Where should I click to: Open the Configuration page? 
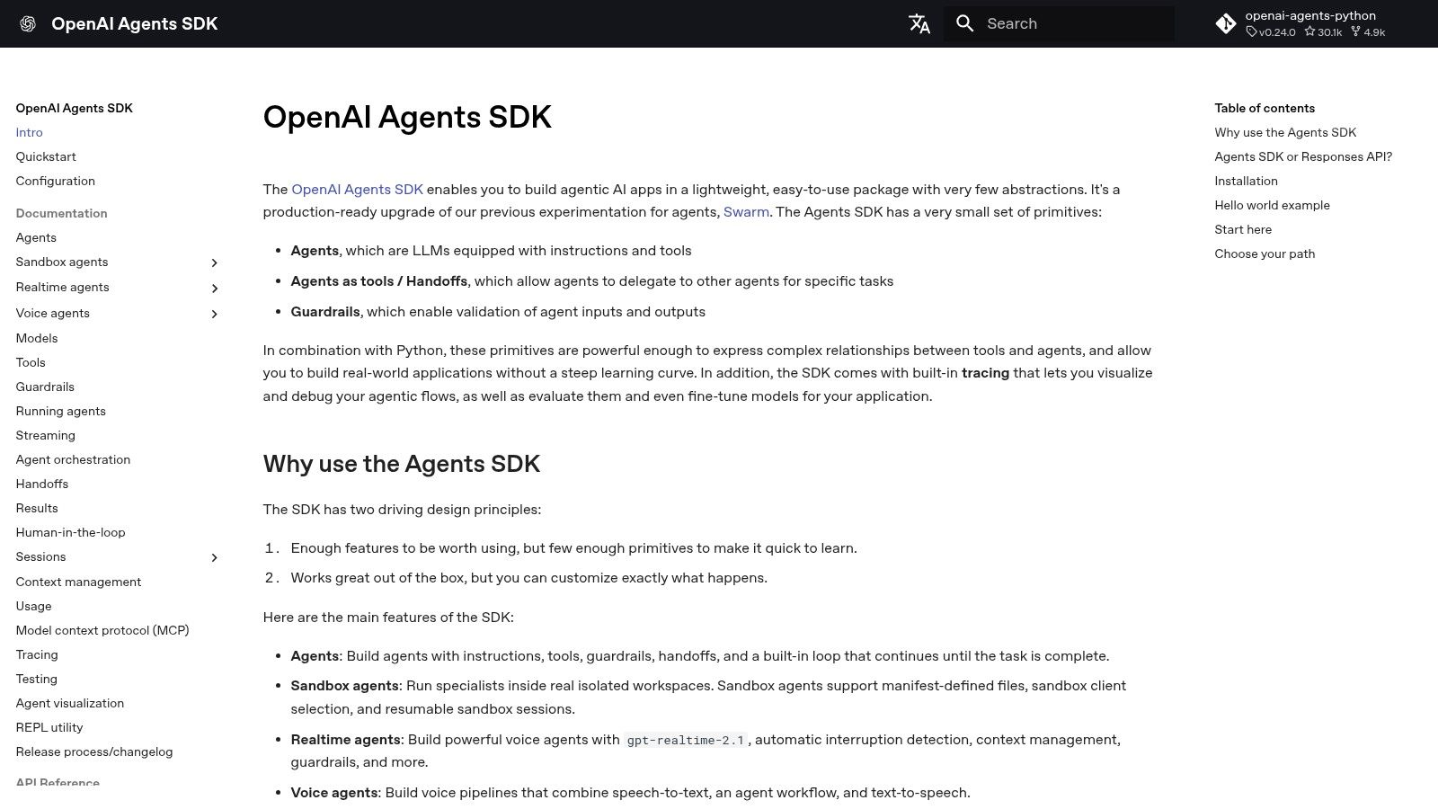click(56, 181)
